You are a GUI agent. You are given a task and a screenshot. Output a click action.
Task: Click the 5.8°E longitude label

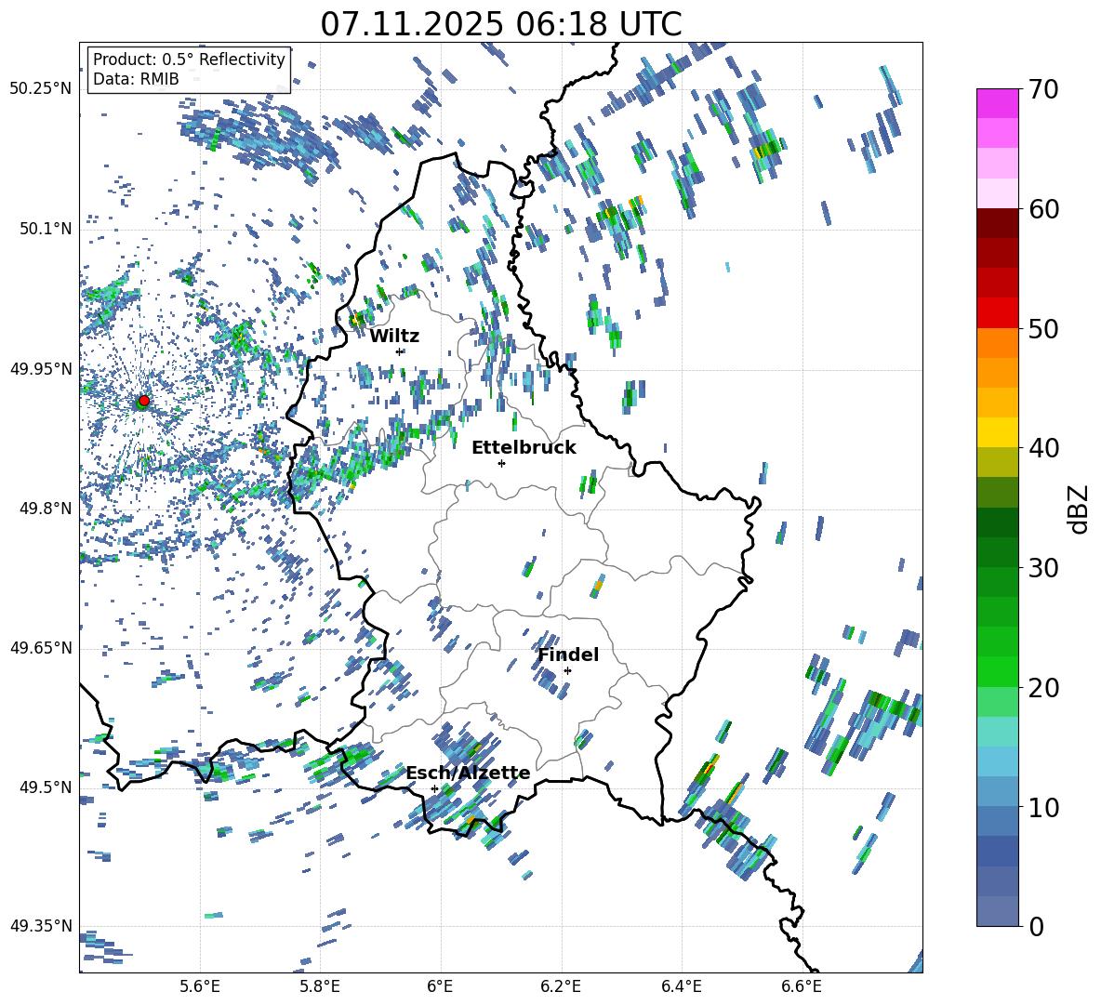320,986
